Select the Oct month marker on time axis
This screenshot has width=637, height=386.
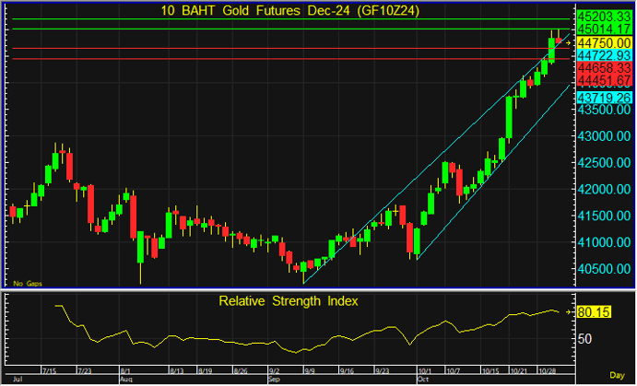[425, 379]
